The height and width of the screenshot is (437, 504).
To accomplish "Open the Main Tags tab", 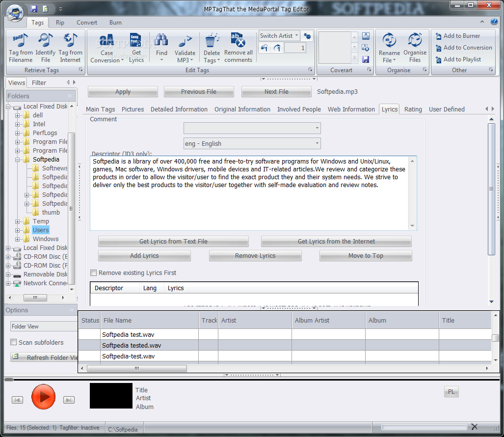I will [100, 109].
